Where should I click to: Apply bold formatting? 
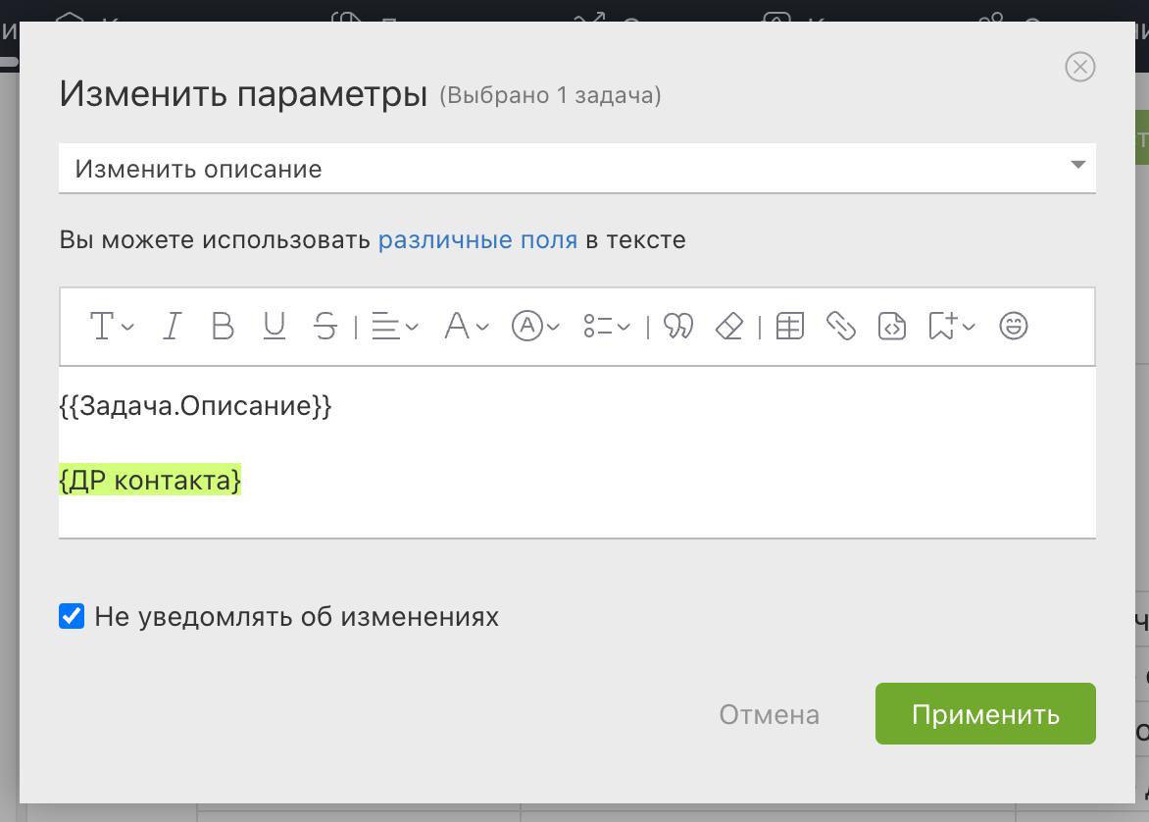pyautogui.click(x=224, y=326)
